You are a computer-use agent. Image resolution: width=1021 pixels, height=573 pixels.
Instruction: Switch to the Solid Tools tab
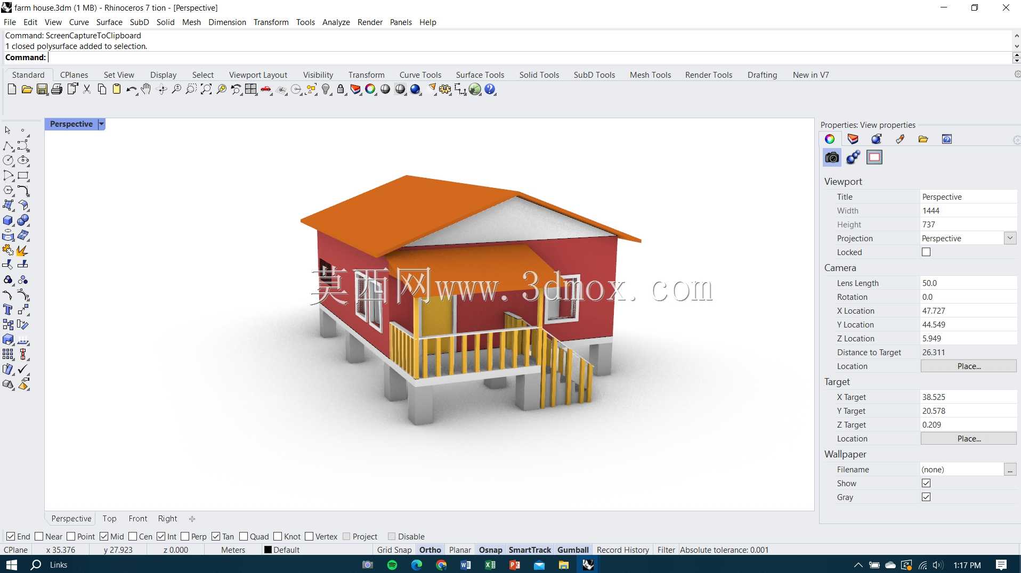click(539, 75)
